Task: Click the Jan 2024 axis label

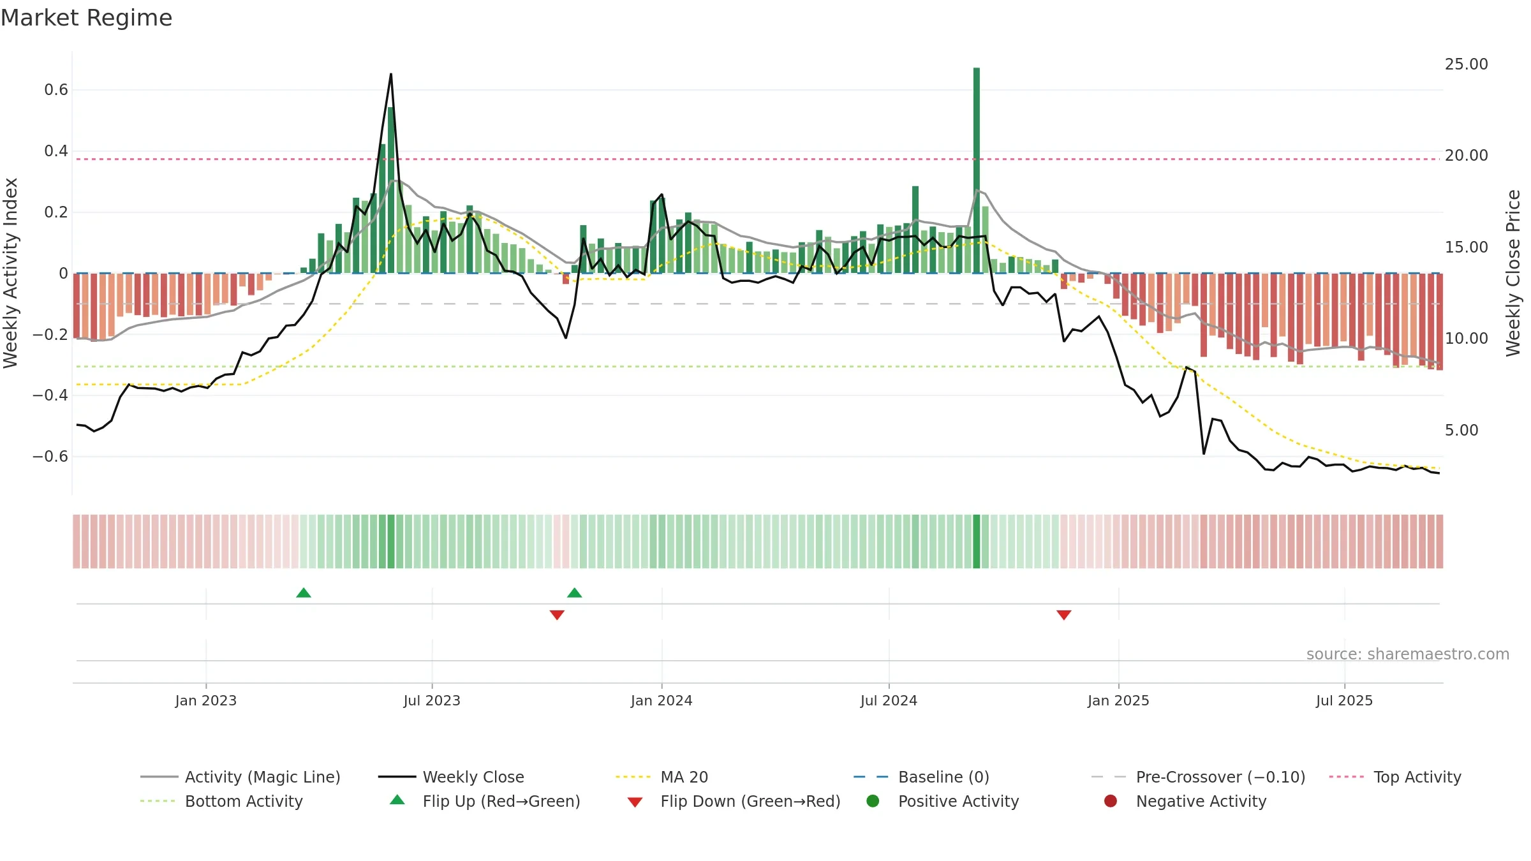Action: point(662,700)
